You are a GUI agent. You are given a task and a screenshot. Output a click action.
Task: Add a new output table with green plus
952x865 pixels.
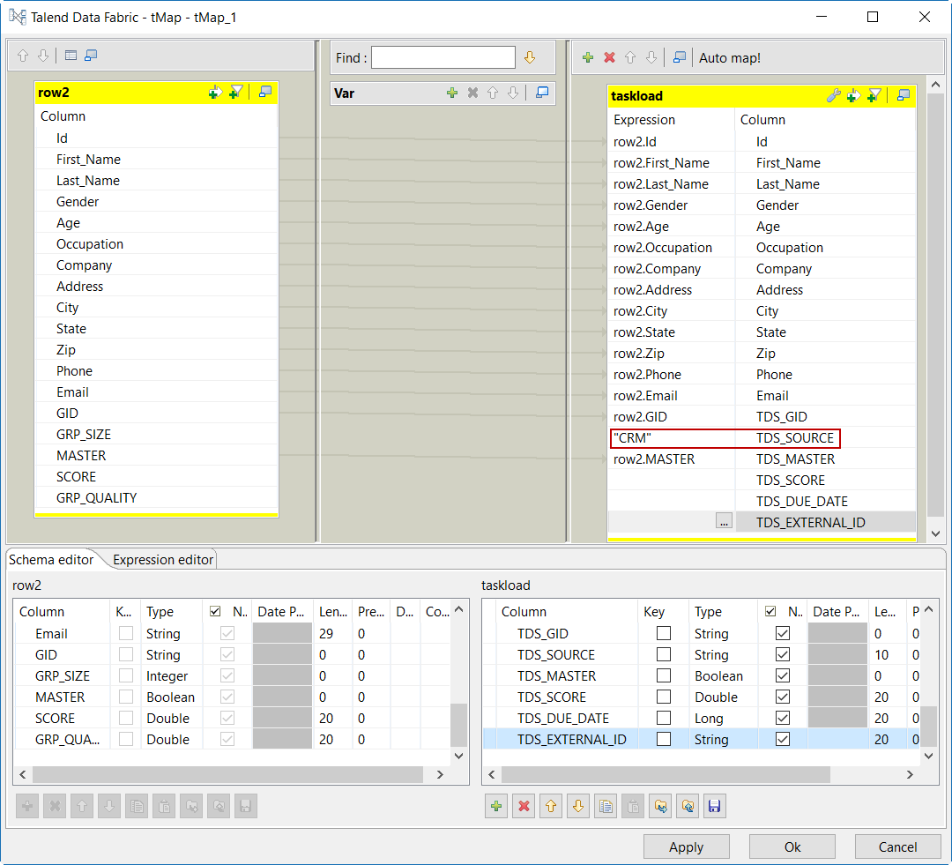tap(588, 57)
